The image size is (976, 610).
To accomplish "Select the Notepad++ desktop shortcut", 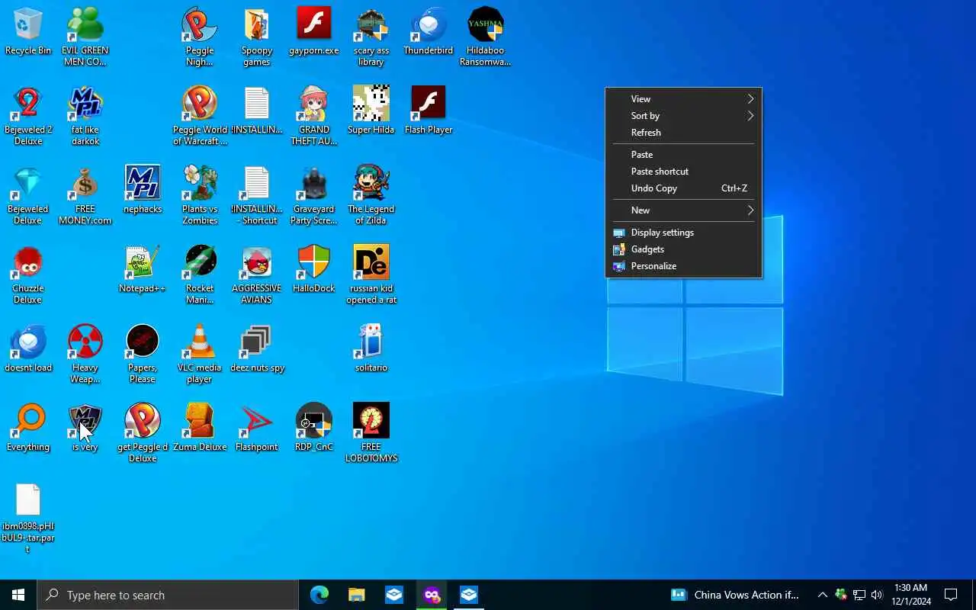I will pos(143,270).
